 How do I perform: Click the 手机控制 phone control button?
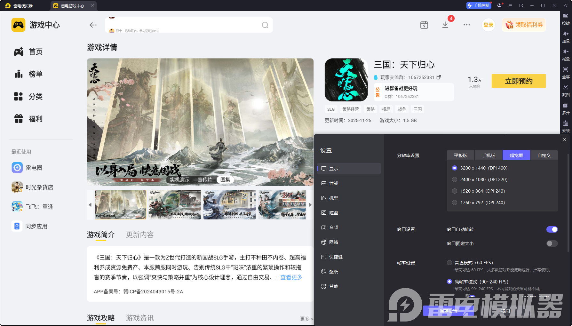pyautogui.click(x=479, y=5)
